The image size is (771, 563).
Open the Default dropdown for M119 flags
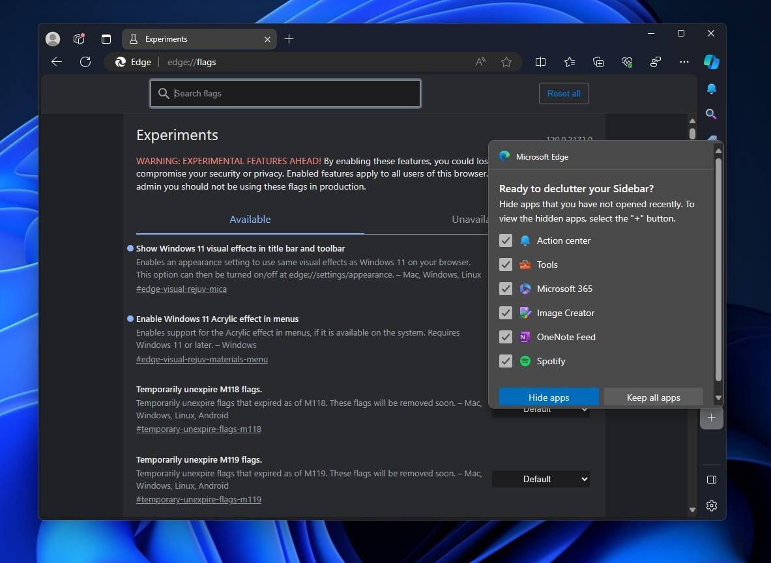tap(541, 479)
